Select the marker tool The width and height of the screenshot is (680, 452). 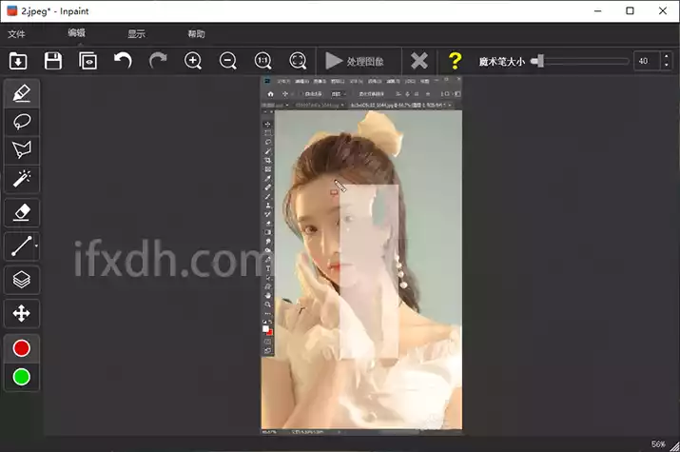pyautogui.click(x=22, y=93)
